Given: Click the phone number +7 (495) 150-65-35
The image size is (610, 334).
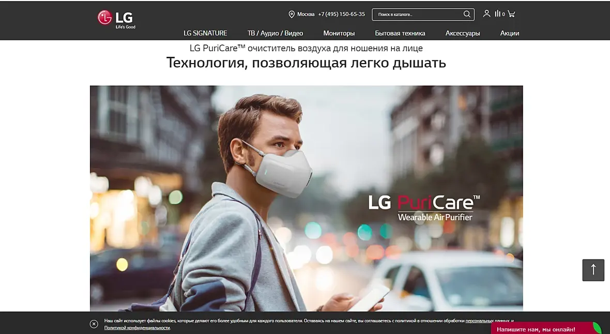Looking at the screenshot, I should 342,14.
